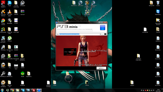Viewport: 163px width, 92px height.
Task: Click the blue convert button in PS3 minis
Action: 102,28
